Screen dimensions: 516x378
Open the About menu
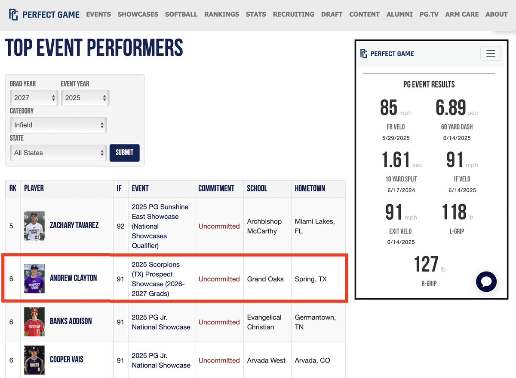497,14
